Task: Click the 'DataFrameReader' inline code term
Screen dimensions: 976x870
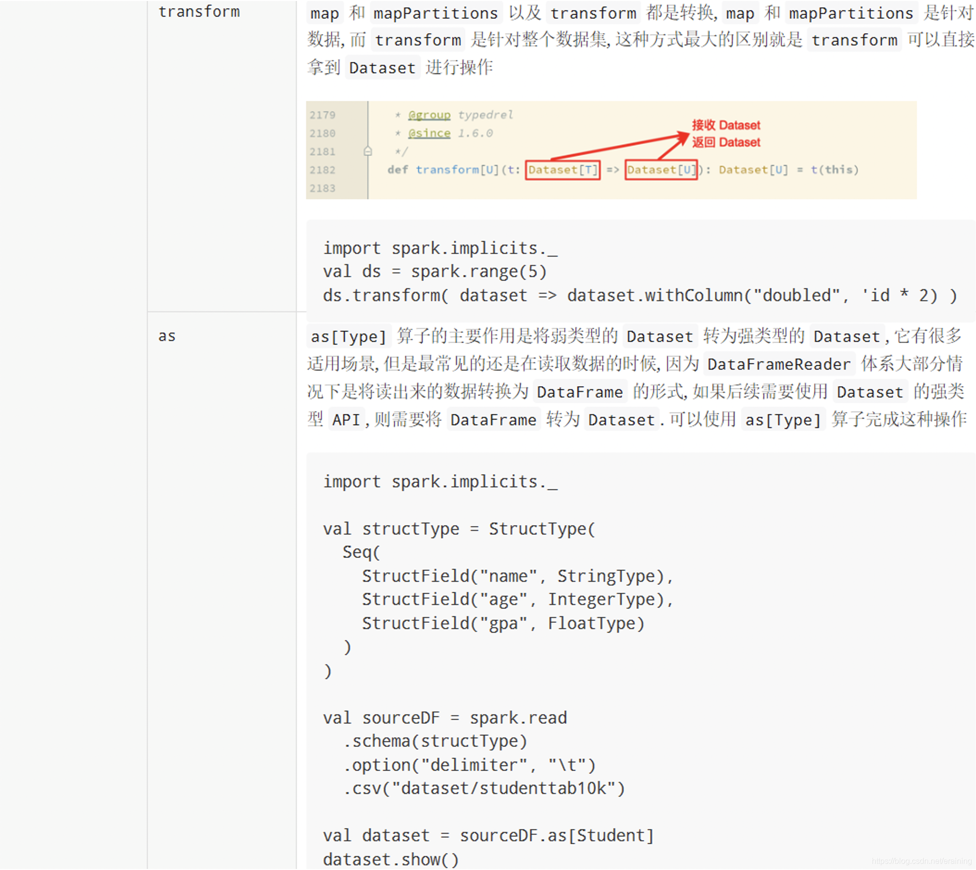Action: tap(778, 364)
